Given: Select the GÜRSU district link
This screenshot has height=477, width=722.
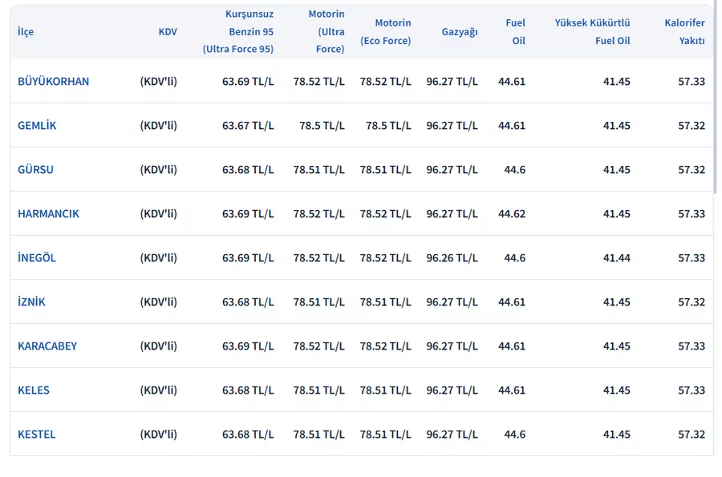Looking at the screenshot, I should tap(35, 170).
